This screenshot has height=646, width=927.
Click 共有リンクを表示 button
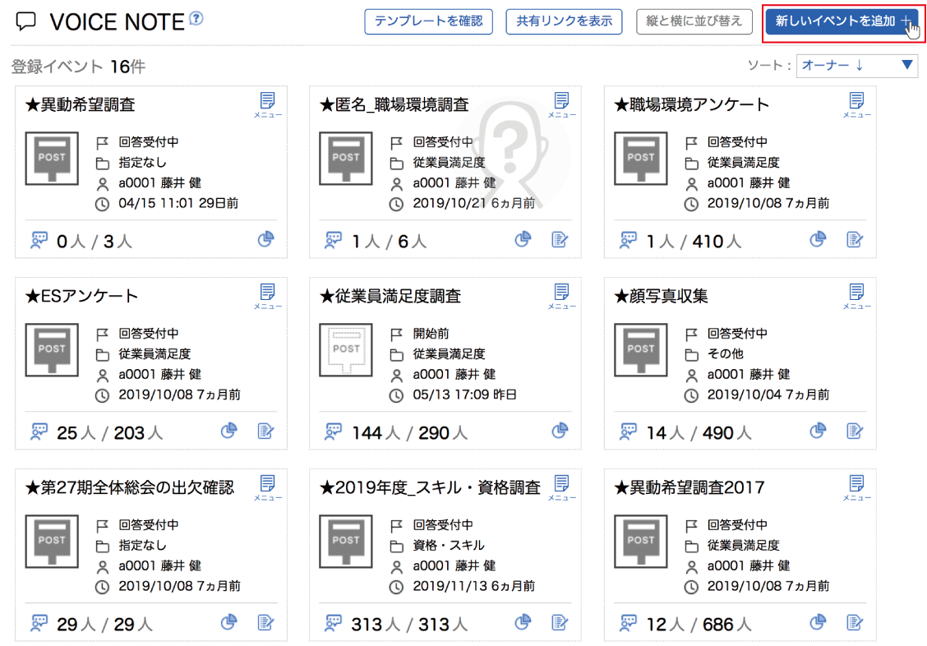coord(564,21)
